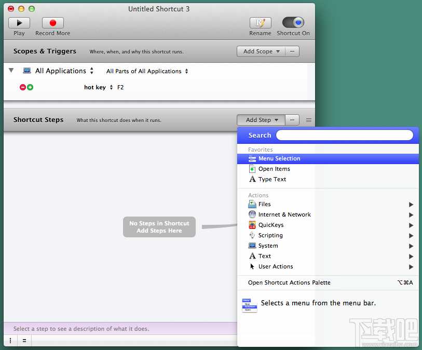Select Open Shortcut Actions Palette

pos(328,282)
